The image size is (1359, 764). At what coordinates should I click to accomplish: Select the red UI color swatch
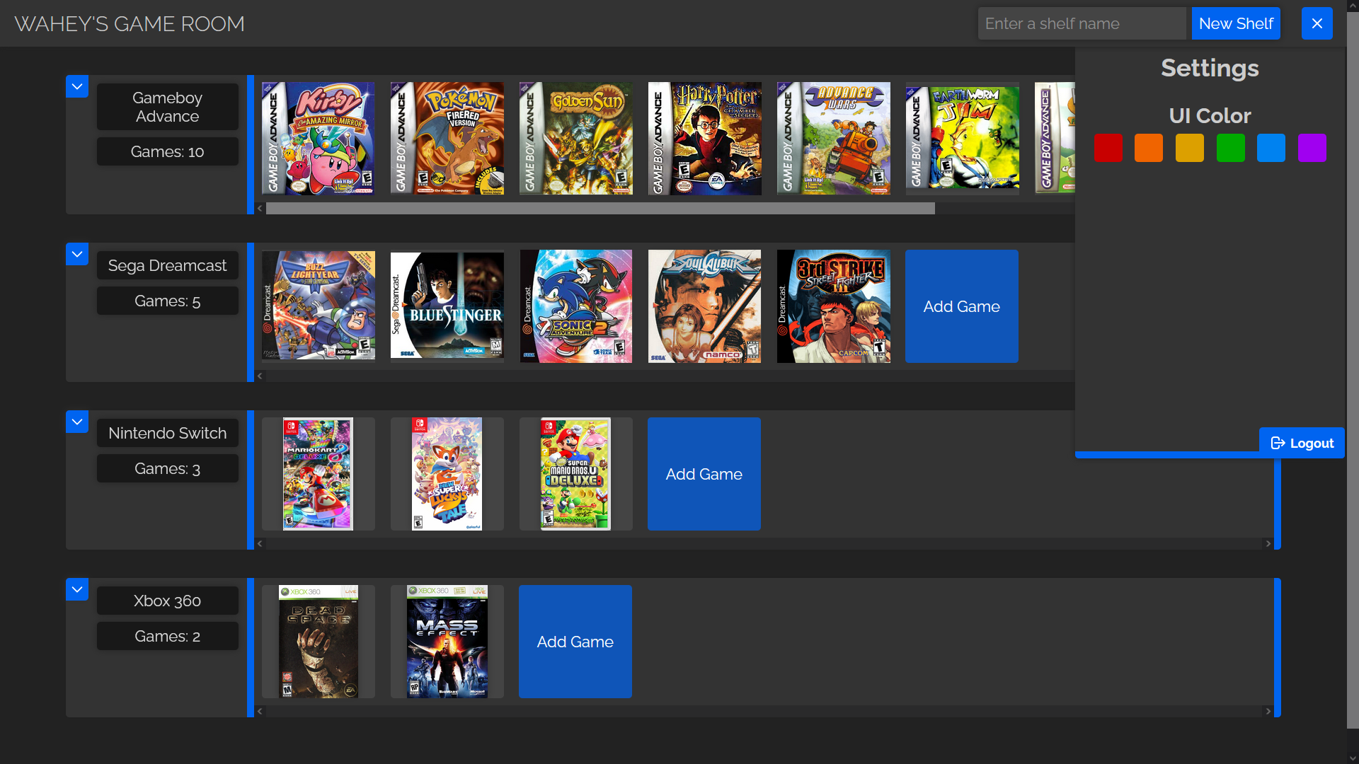(x=1108, y=148)
